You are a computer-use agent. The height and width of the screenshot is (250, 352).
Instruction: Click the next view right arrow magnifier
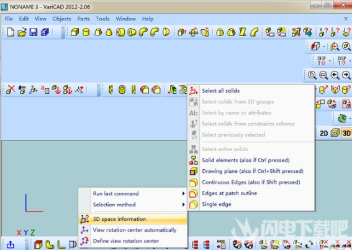pos(346,75)
